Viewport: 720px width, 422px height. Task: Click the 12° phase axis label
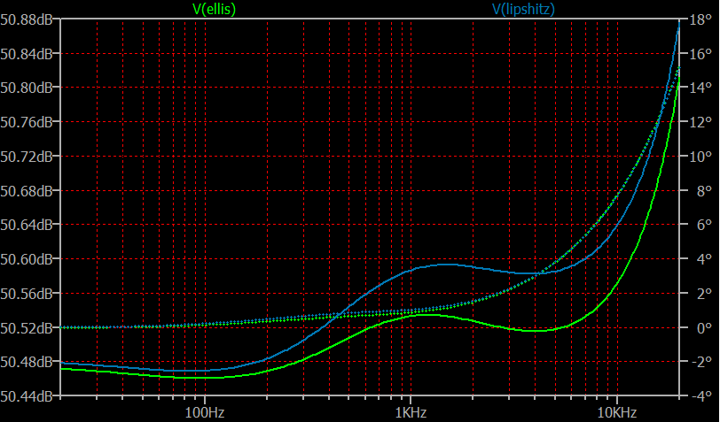coord(700,122)
